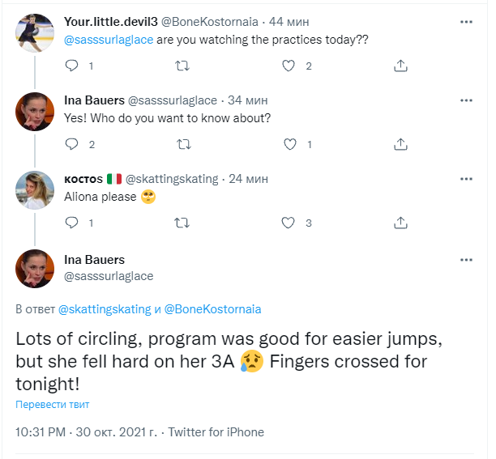
Task: Reply to BoneKostornaia's tweet about practices
Action: (71, 66)
